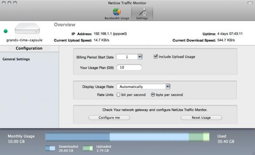
Task: Click the Monthly Usage 10.00 GB text
Action: pyautogui.click(x=21, y=139)
